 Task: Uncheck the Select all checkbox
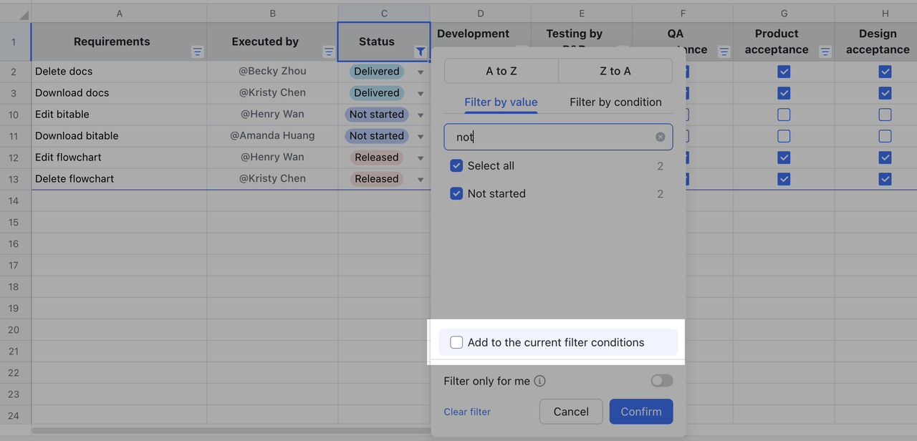coord(456,166)
